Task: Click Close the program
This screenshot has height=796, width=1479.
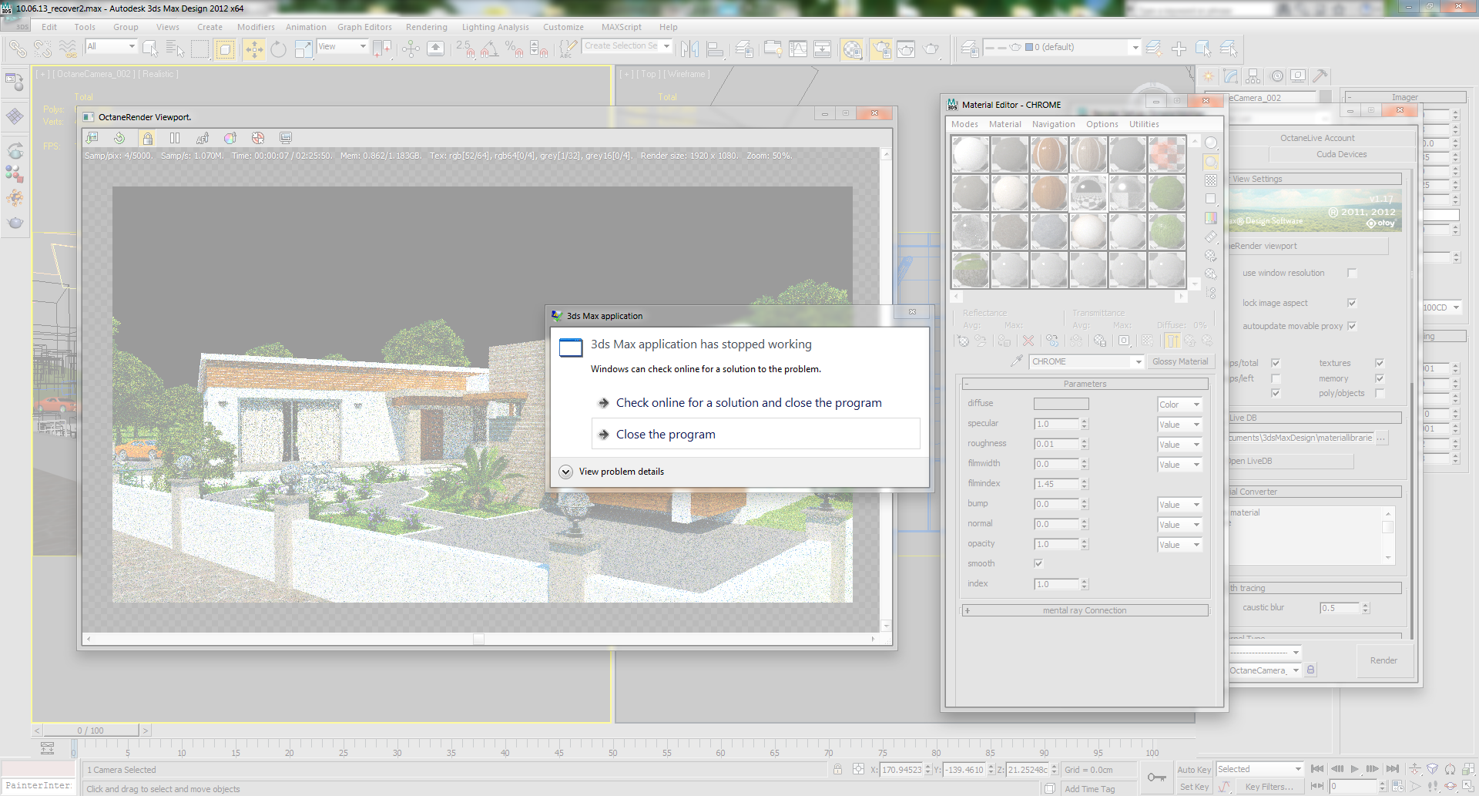Action: coord(756,434)
